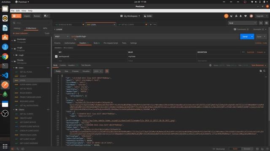Image resolution: width=270 pixels, height=151 pixels.
Task: Open Find and Replace in status bar
Action: (x=18, y=149)
